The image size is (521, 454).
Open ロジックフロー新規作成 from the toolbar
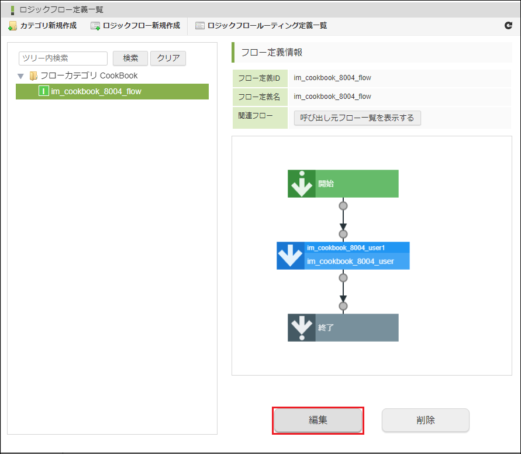pos(142,26)
